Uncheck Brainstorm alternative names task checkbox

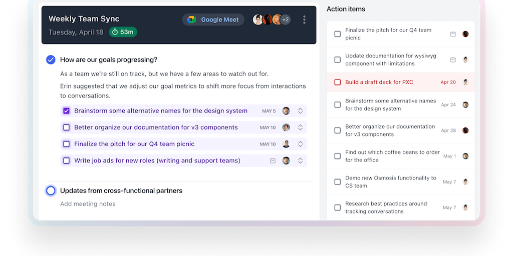coord(67,111)
